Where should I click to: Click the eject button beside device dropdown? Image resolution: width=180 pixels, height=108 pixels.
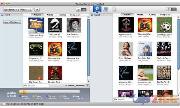tap(37, 10)
